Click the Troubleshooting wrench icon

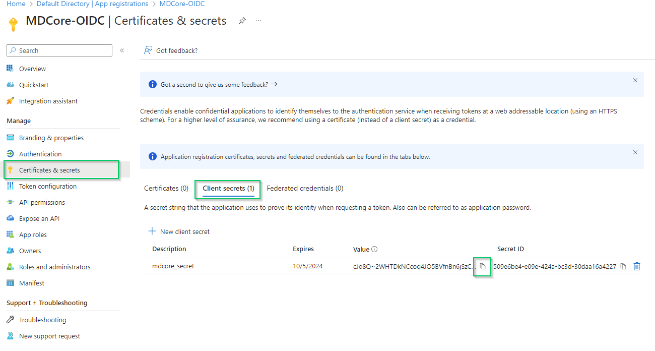pyautogui.click(x=10, y=320)
